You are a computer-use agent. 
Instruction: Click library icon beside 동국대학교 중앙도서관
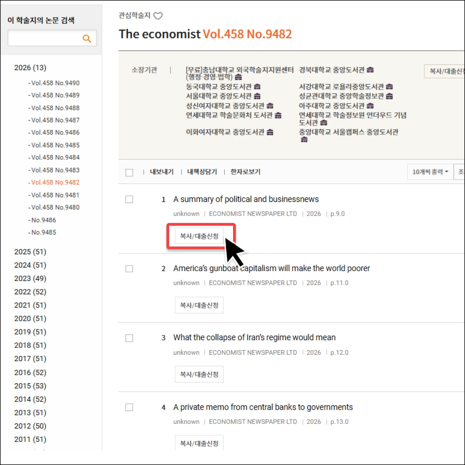257,87
